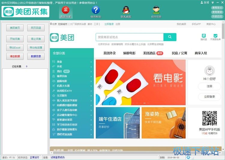Expand the 美食 category arrow
The height and width of the screenshot is (160, 225).
coord(91,62)
